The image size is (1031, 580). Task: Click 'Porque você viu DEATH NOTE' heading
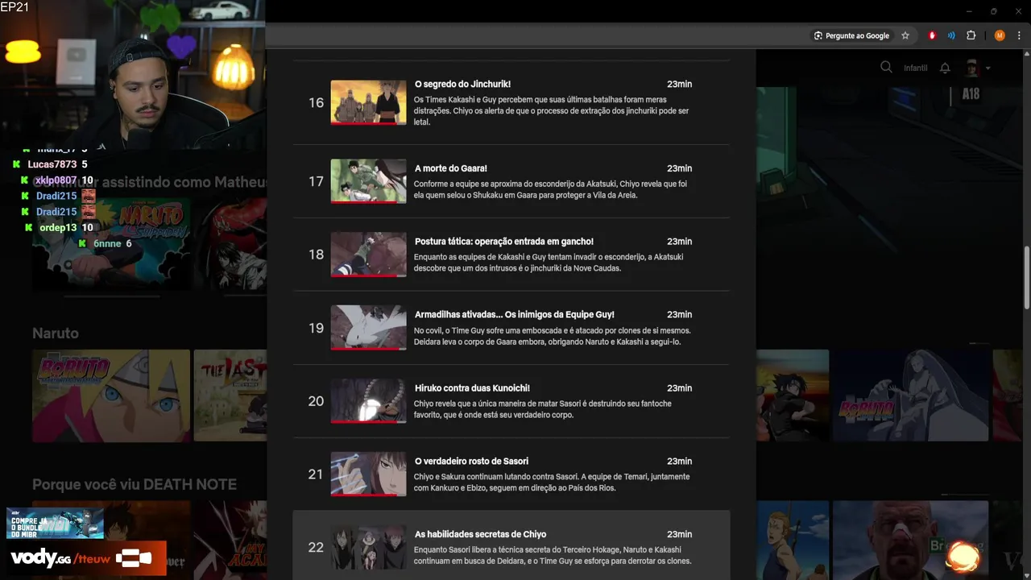tap(135, 484)
